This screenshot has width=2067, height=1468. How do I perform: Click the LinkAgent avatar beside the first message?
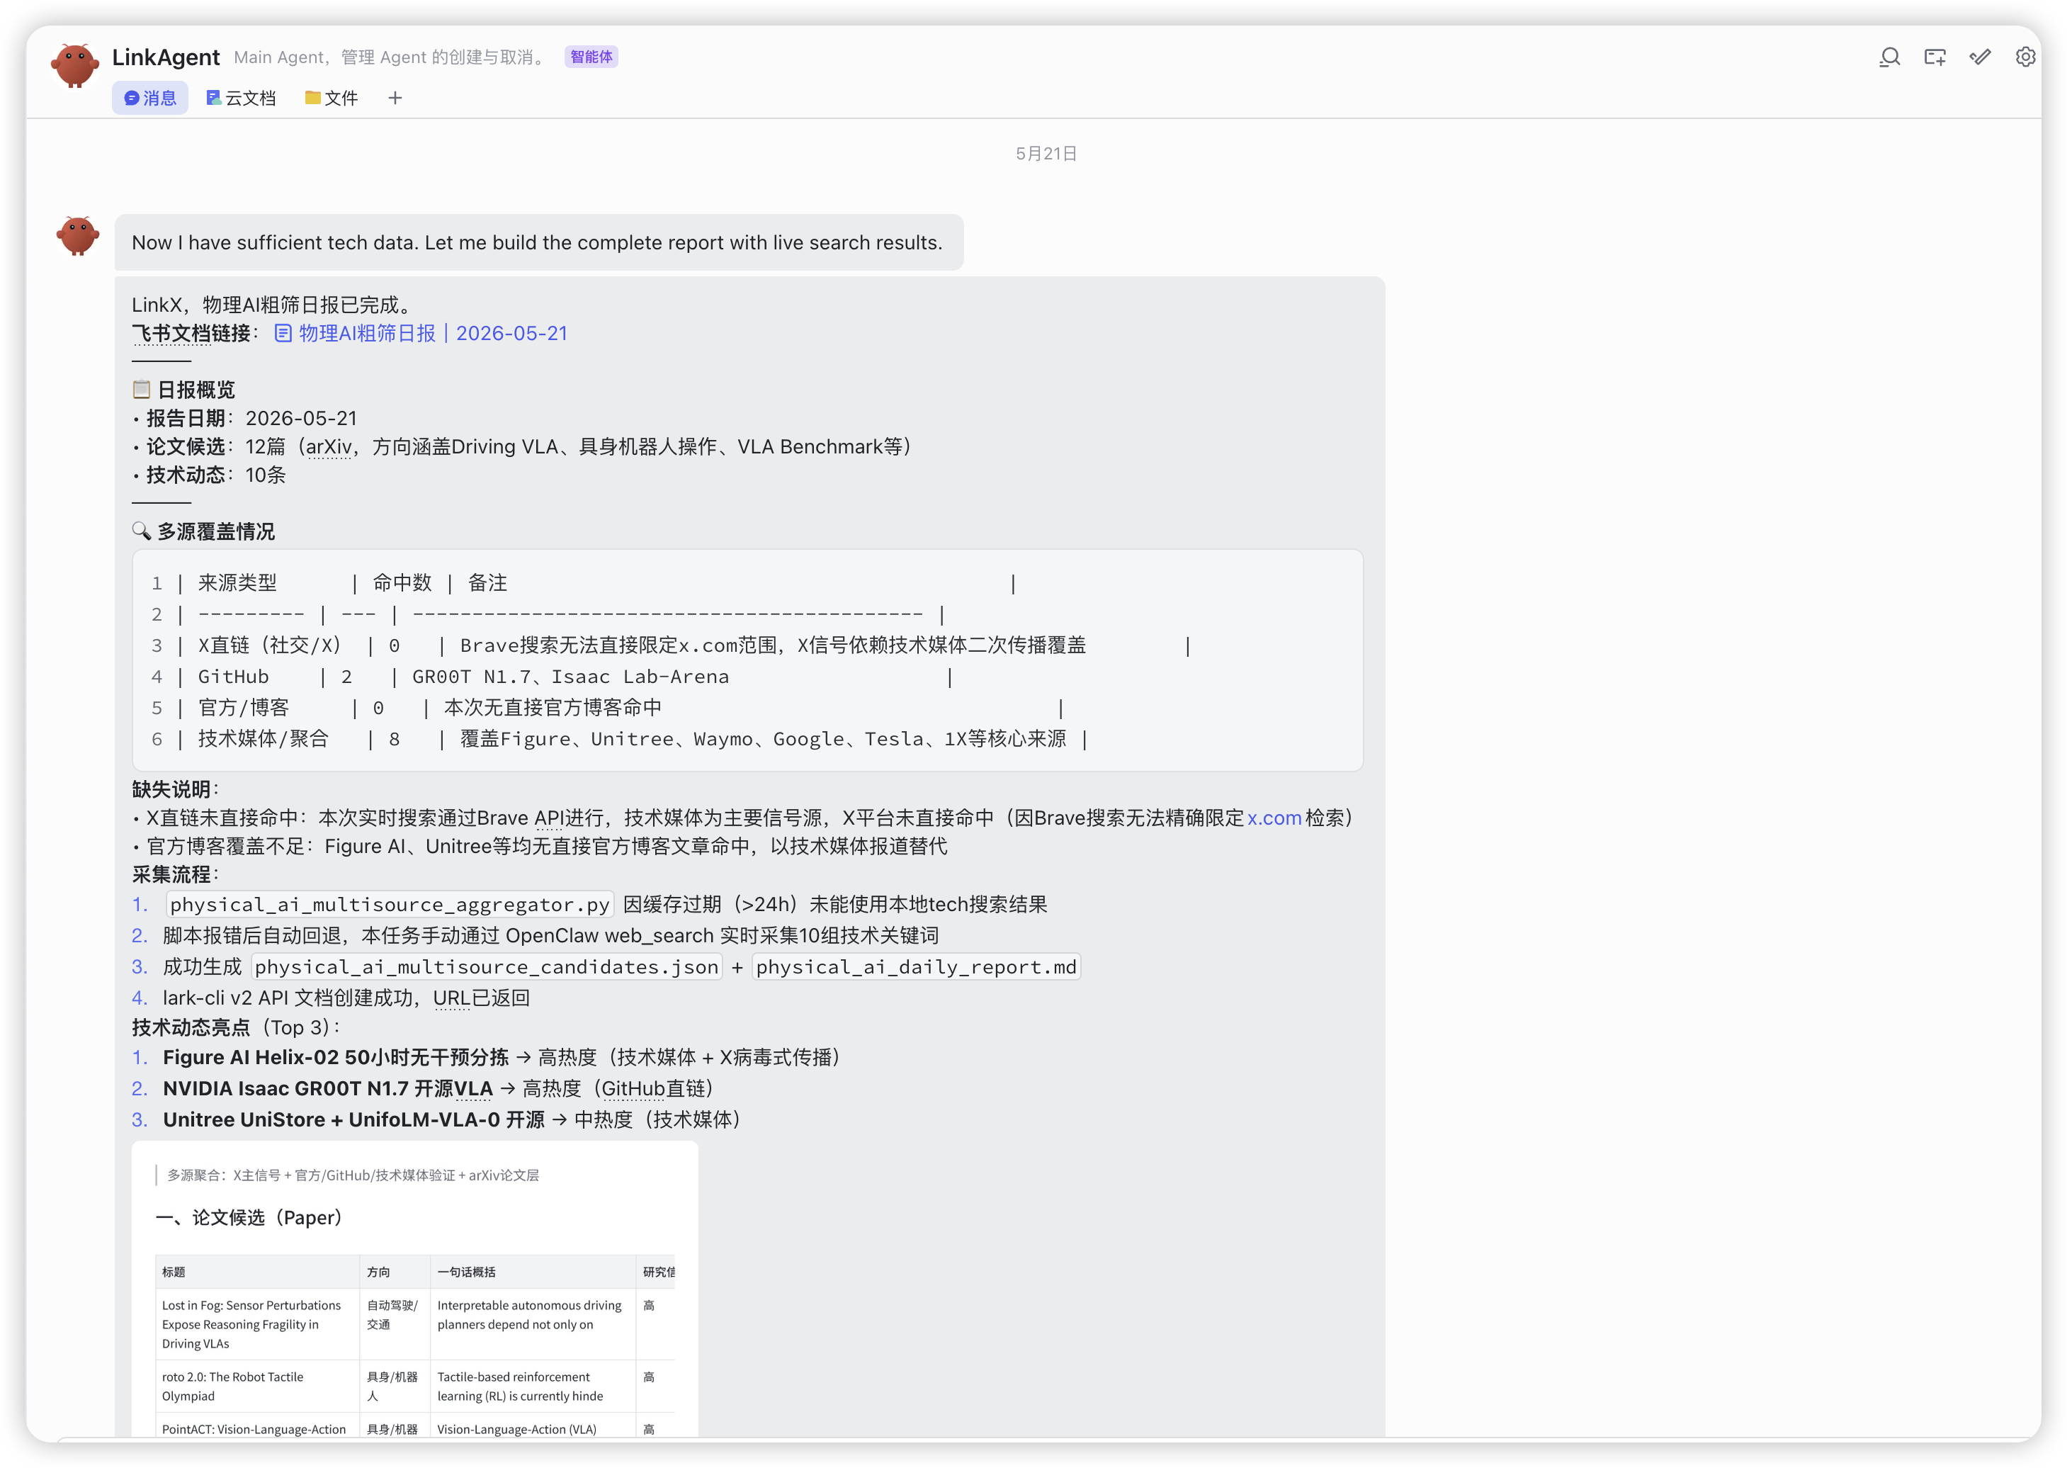click(x=78, y=236)
